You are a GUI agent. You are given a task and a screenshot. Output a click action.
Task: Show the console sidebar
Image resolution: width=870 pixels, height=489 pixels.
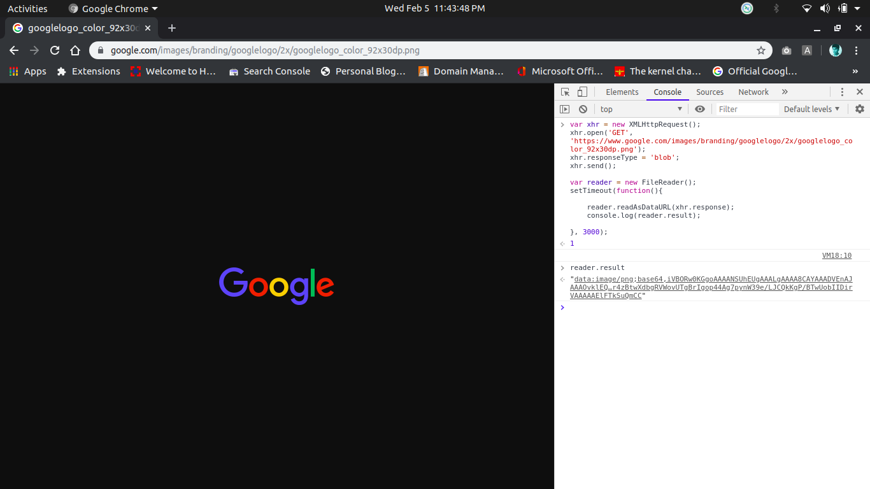pyautogui.click(x=564, y=110)
